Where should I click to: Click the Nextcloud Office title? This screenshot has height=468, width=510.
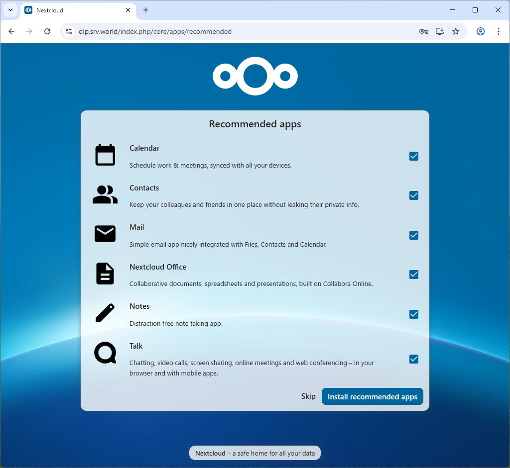(x=158, y=267)
